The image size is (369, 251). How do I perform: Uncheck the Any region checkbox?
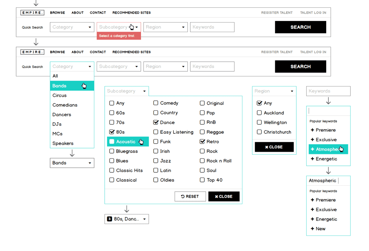[259, 103]
